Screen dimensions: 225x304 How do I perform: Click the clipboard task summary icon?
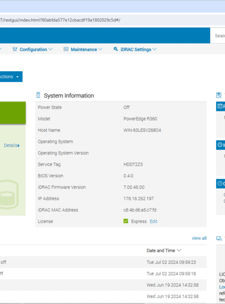coord(219,95)
